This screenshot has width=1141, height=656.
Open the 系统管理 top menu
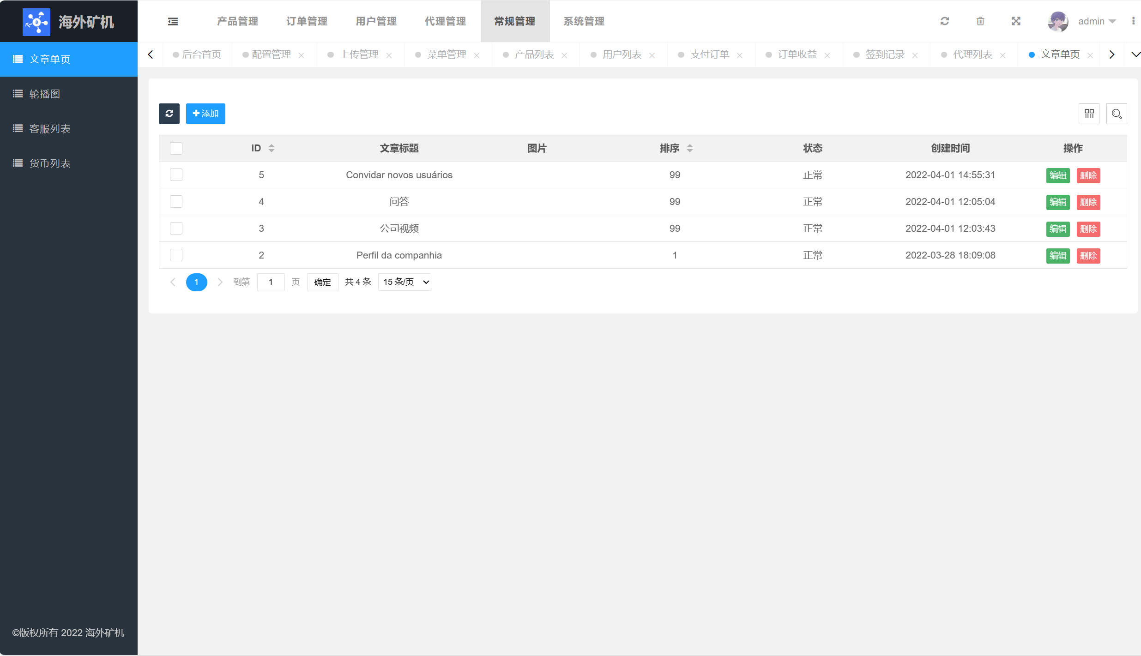(x=584, y=21)
